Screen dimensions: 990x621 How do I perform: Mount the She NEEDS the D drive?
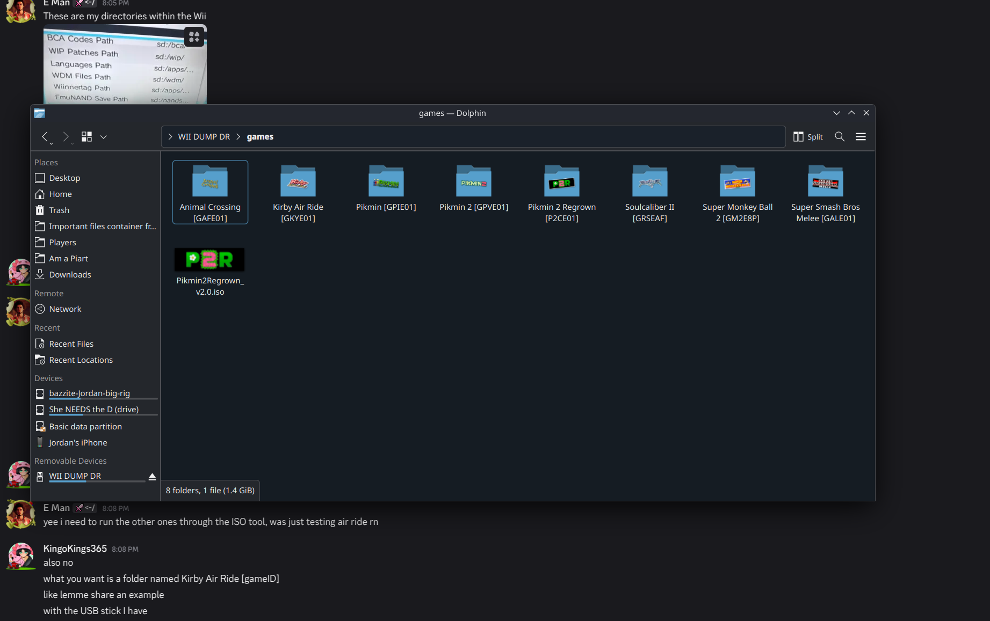94,409
